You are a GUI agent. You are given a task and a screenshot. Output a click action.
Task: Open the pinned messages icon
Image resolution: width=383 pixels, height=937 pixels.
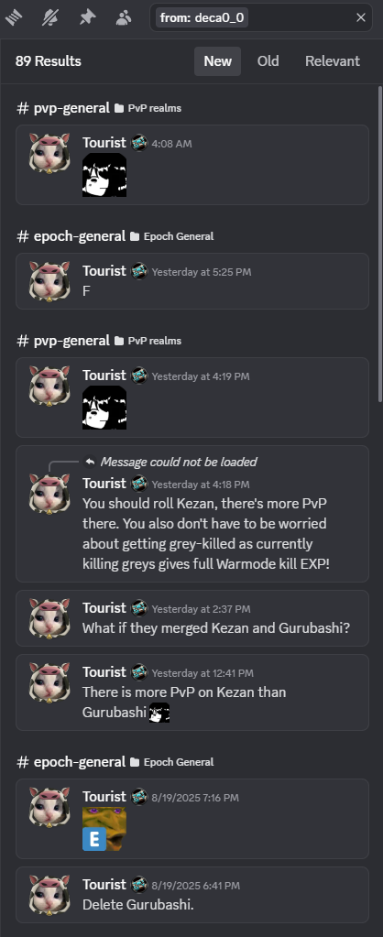click(87, 17)
